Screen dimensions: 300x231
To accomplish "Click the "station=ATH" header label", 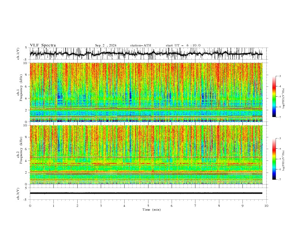I will (141, 45).
